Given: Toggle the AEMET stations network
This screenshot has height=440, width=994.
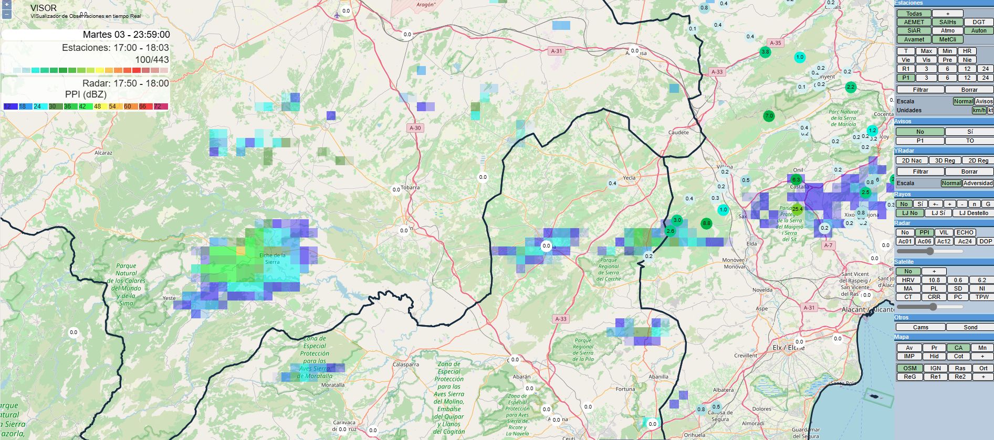Looking at the screenshot, I should point(914,22).
